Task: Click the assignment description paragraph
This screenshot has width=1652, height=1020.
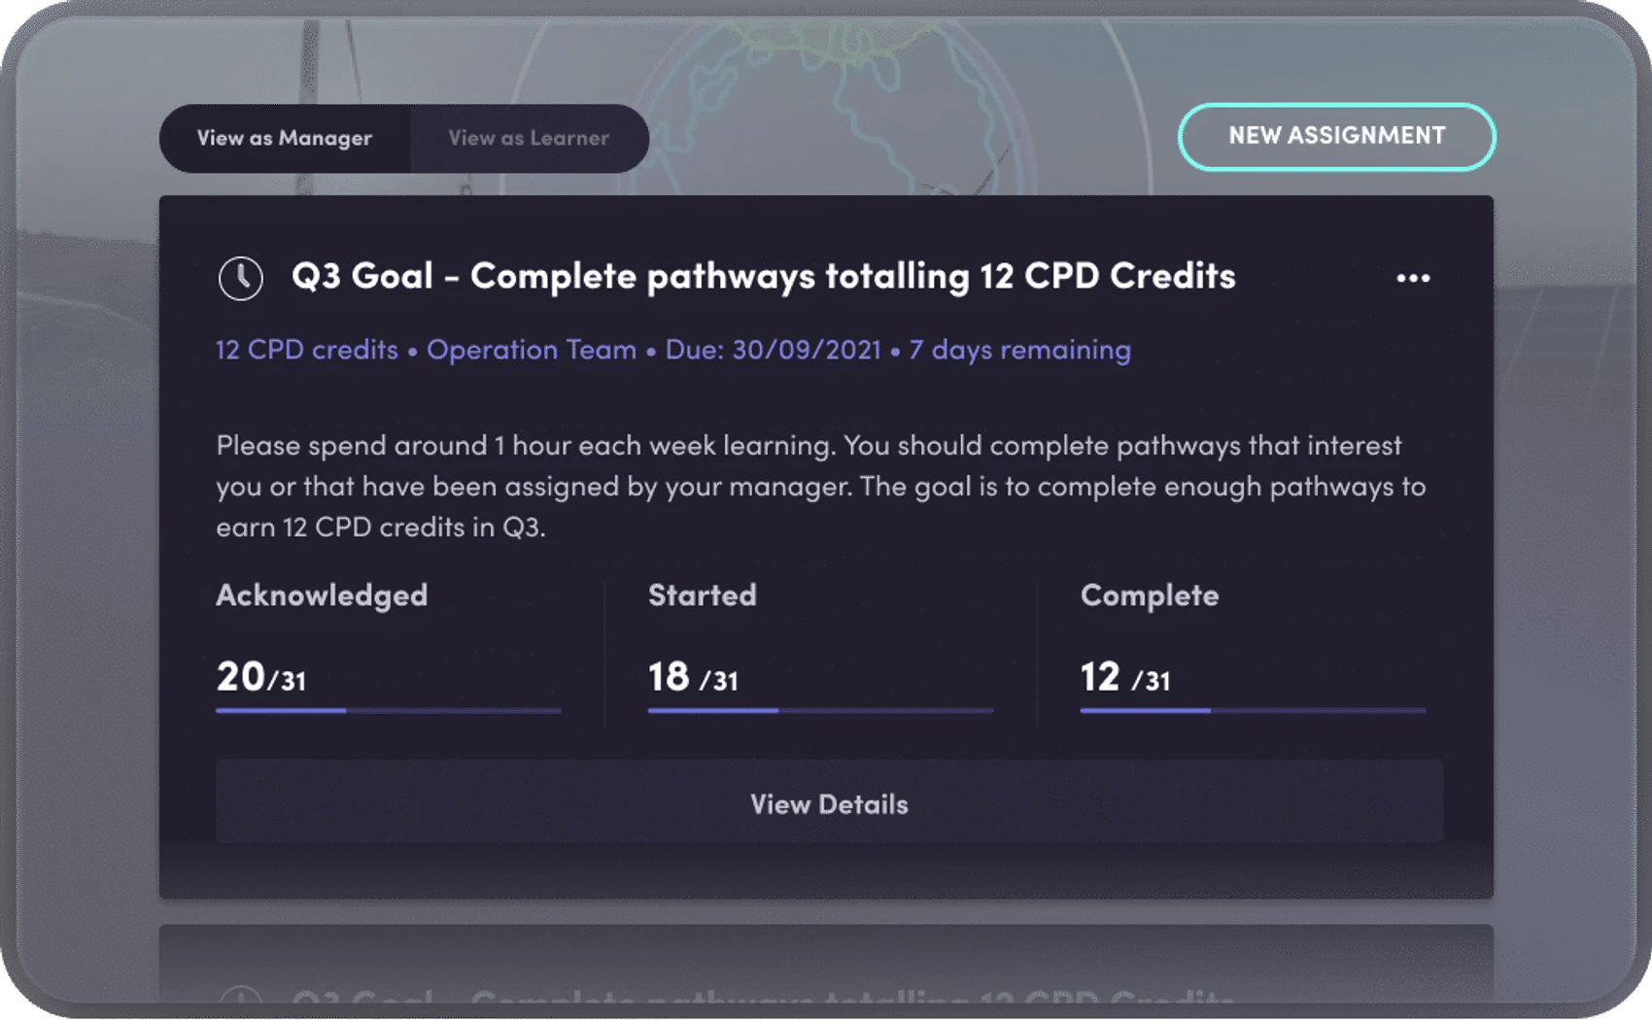Action: [821, 487]
